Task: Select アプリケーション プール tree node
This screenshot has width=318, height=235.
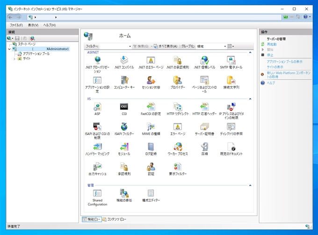Action: coord(36,54)
